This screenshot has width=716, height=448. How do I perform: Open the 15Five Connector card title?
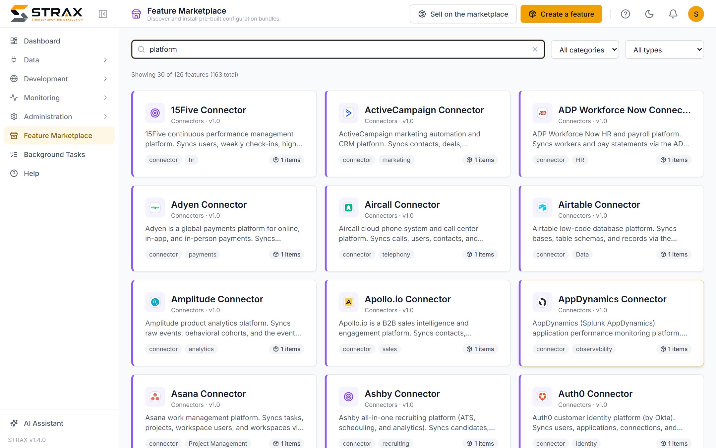pos(209,110)
